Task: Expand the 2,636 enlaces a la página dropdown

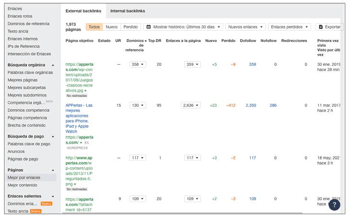Action: click(x=191, y=105)
